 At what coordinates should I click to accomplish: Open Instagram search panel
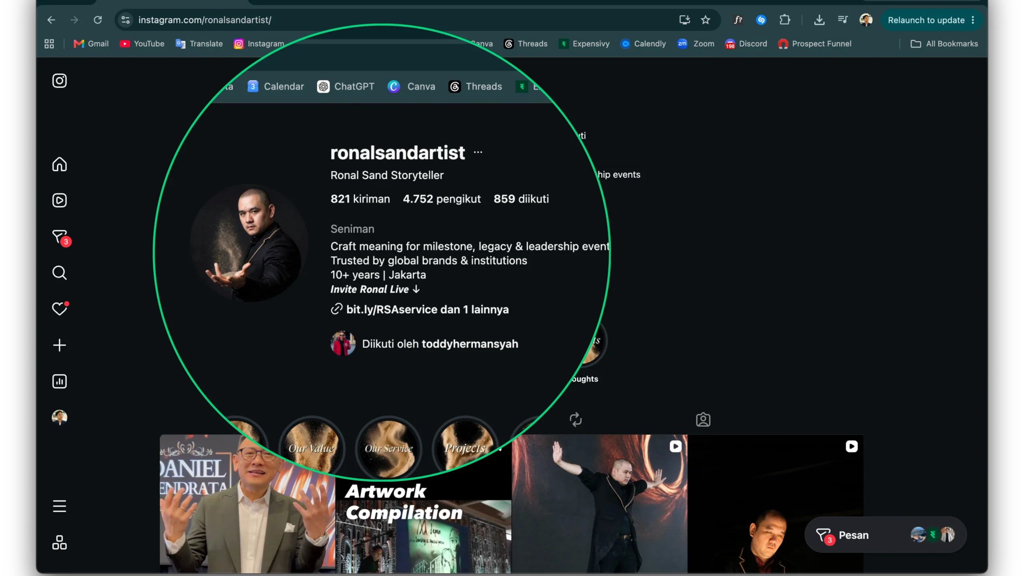point(60,273)
